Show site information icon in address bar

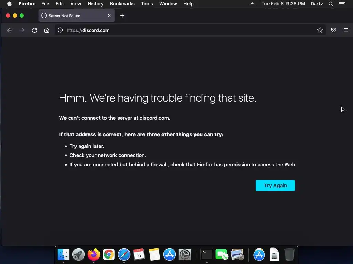point(60,30)
